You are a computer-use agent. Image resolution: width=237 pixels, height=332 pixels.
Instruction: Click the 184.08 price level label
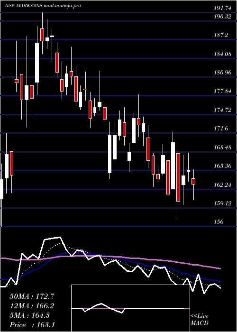(223, 54)
